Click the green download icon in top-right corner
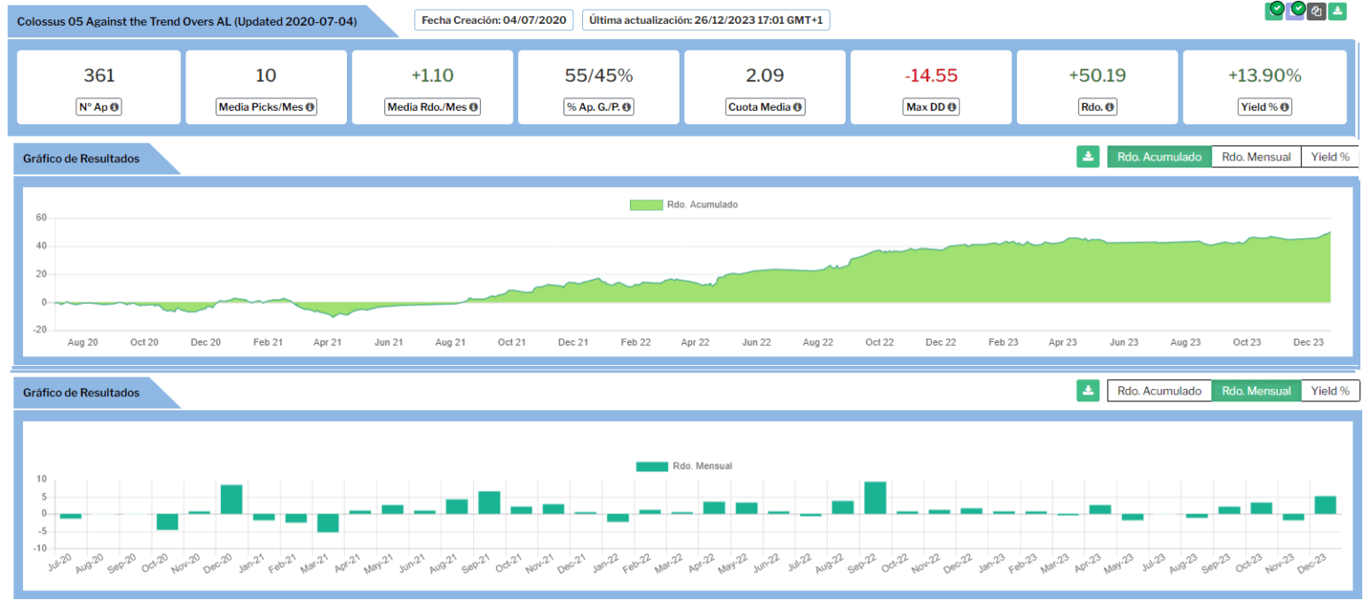 click(1337, 12)
